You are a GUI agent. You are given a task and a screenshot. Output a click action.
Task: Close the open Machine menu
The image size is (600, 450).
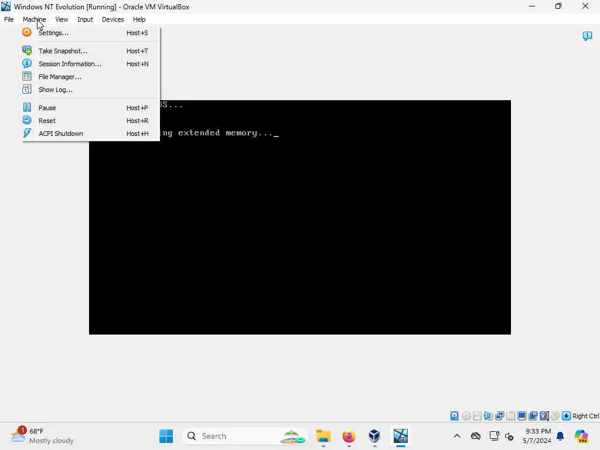tap(34, 19)
